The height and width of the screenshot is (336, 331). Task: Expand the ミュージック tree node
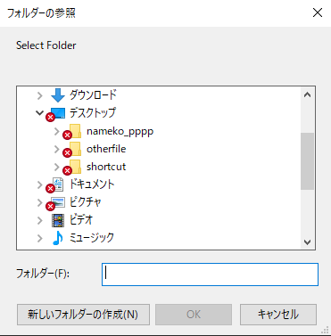(x=40, y=238)
